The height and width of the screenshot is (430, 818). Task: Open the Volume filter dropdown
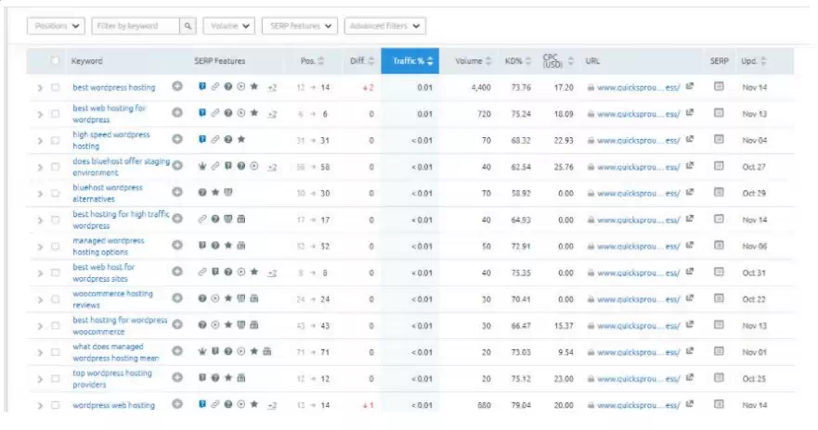(227, 27)
